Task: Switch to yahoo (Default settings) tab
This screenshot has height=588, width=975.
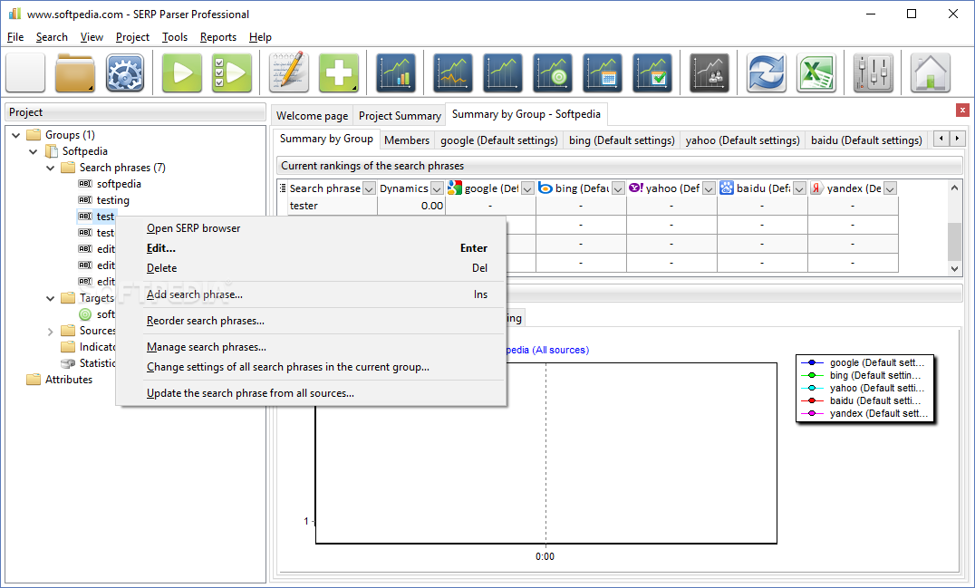Action: (742, 140)
